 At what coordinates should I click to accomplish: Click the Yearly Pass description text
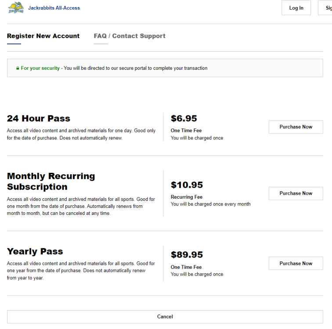(x=81, y=271)
